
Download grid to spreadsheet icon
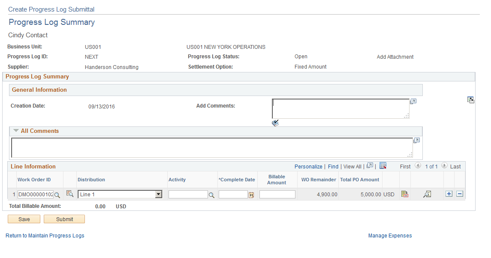383,165
